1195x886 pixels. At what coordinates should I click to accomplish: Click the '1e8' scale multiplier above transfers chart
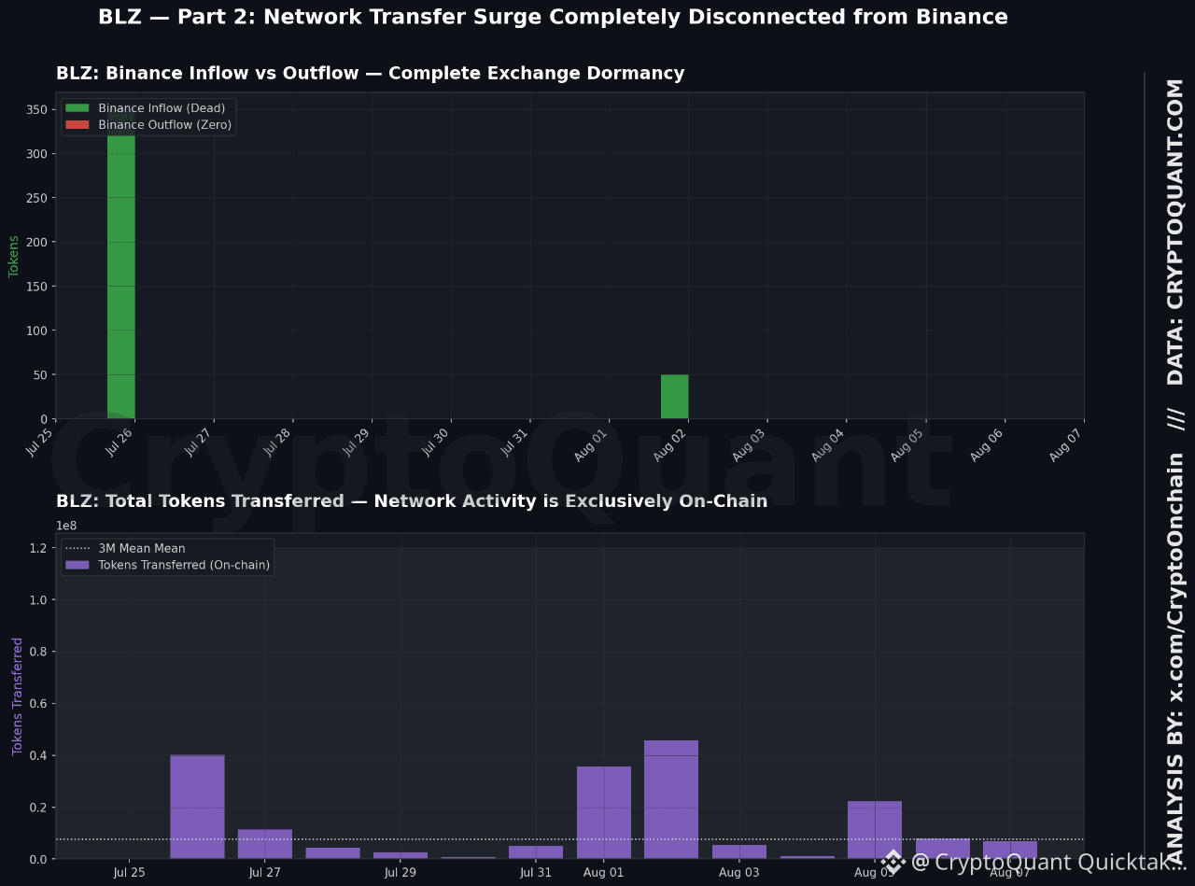(x=66, y=526)
